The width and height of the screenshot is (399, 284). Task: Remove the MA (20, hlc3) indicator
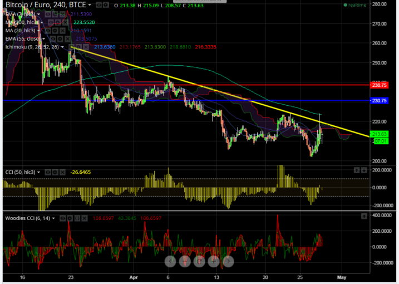point(62,31)
